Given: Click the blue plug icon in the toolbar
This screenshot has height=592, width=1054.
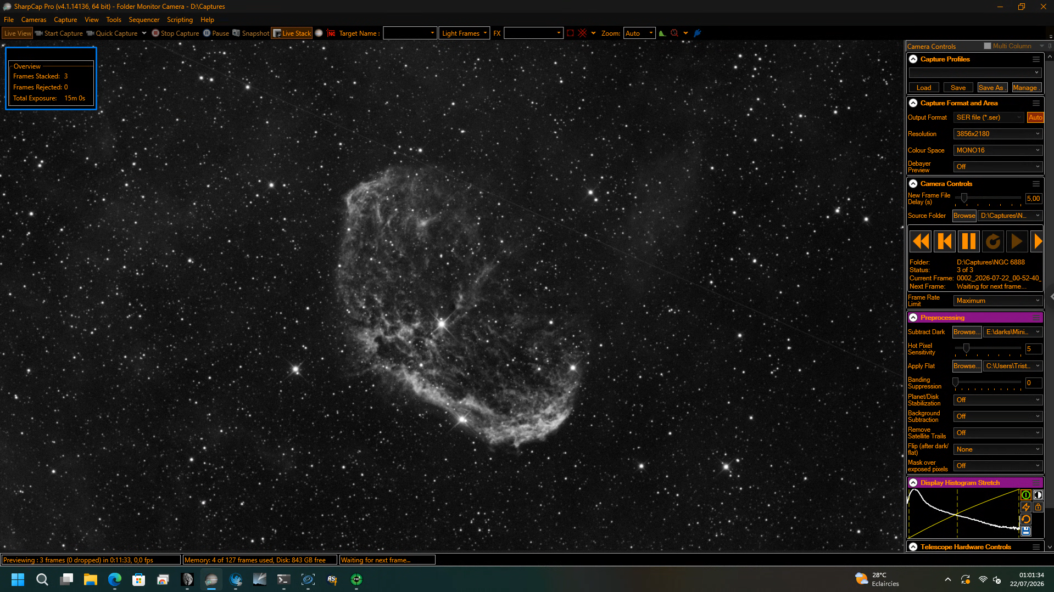Looking at the screenshot, I should 698,33.
